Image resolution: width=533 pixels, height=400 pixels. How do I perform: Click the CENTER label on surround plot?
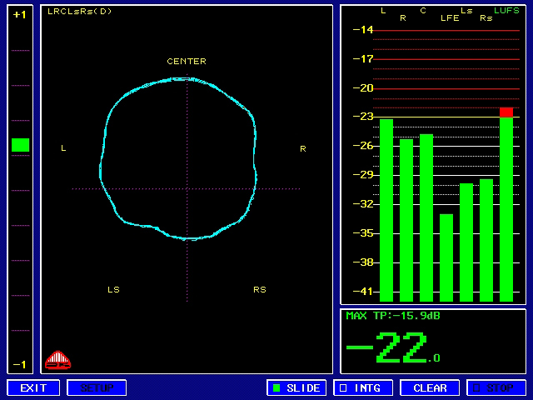click(x=187, y=61)
